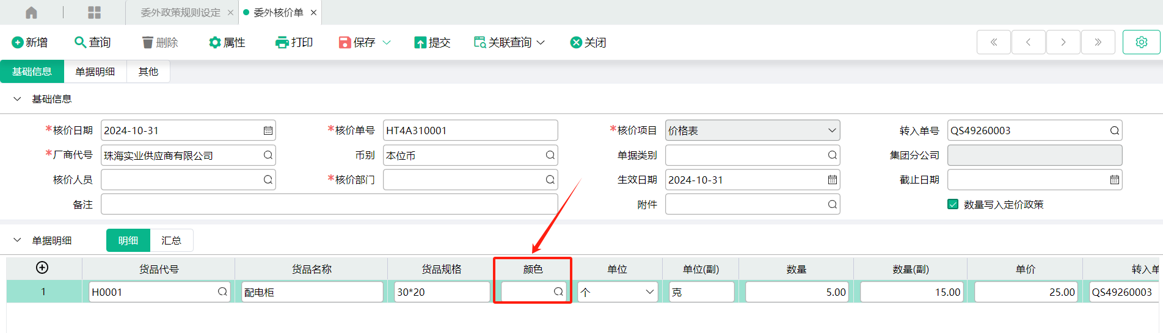Open the 单位 dropdown in row 1
The width and height of the screenshot is (1163, 333).
(x=618, y=292)
